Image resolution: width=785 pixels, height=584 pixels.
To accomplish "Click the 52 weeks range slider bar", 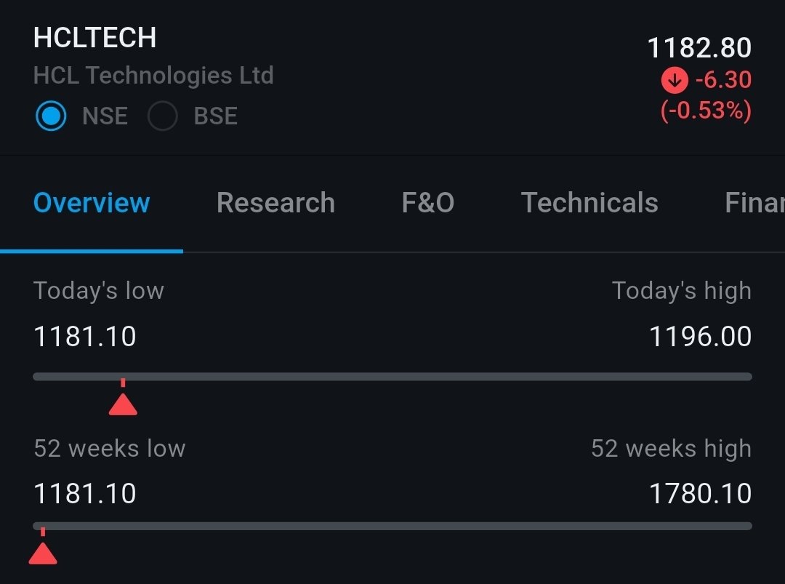I will click(392, 526).
